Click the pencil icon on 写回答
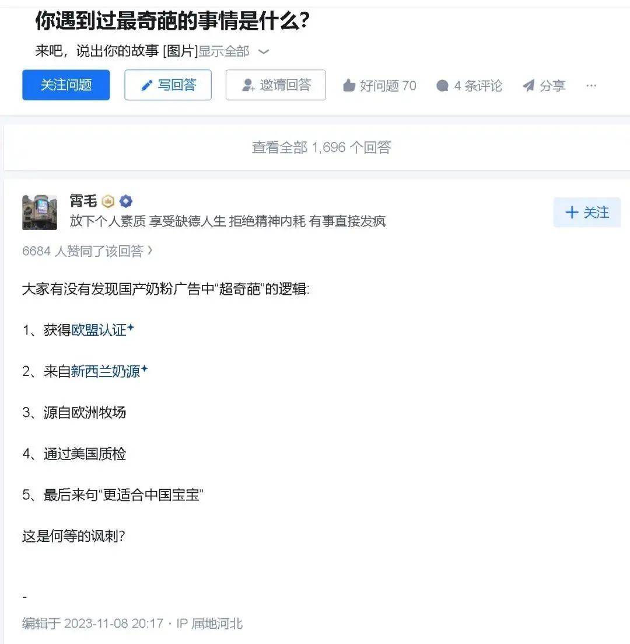Viewport: 630px width, 644px height. click(x=146, y=85)
